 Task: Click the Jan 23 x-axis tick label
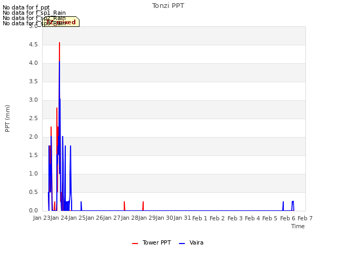(x=42, y=218)
